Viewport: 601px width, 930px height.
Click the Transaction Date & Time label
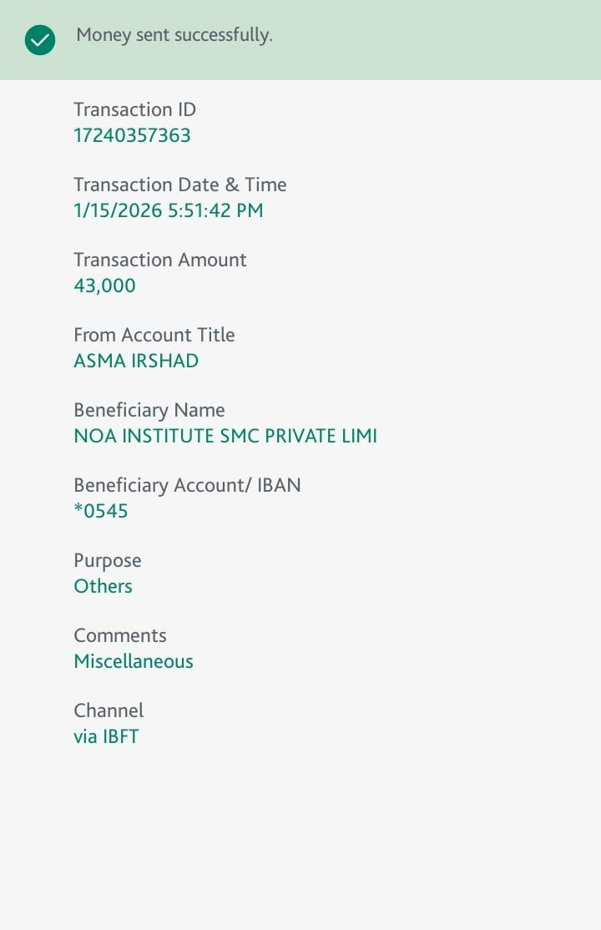(x=179, y=184)
